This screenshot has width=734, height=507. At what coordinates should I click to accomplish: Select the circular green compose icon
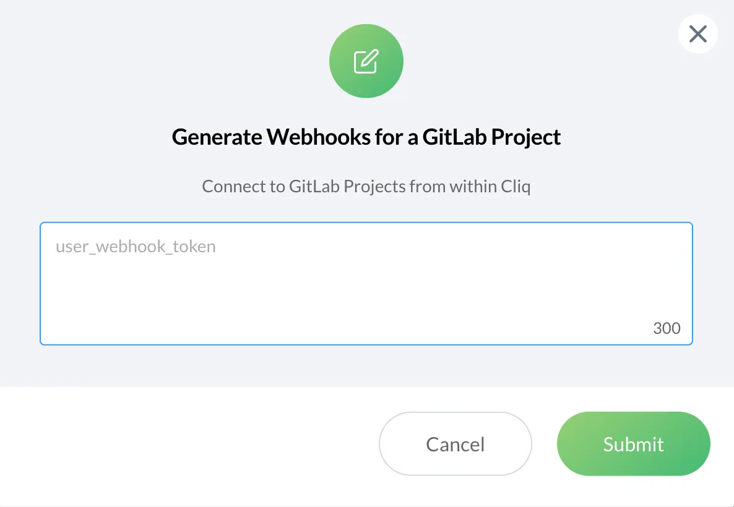(366, 62)
